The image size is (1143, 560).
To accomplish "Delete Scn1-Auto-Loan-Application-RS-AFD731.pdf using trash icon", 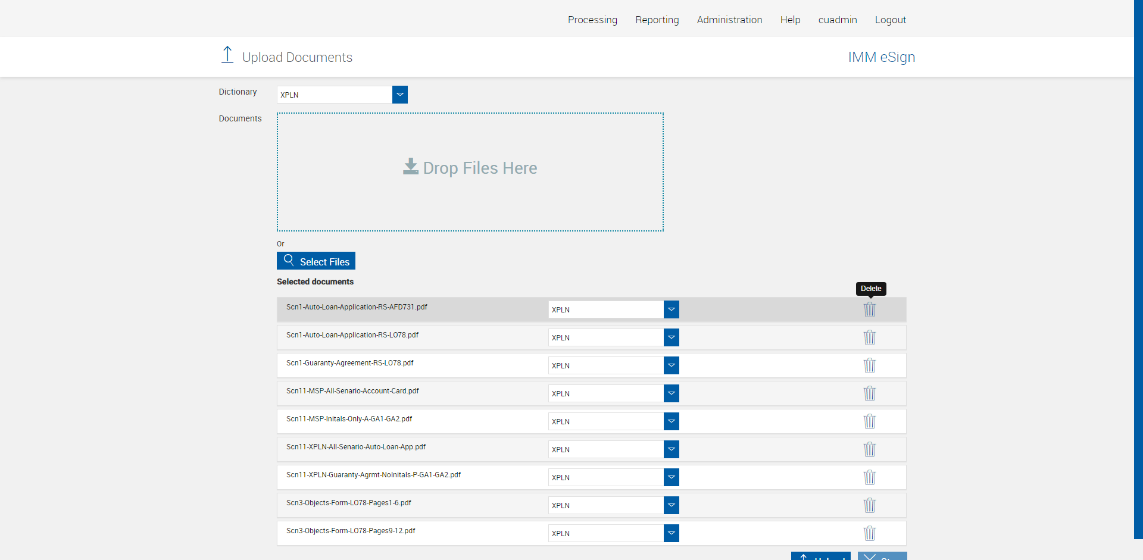I will click(870, 309).
